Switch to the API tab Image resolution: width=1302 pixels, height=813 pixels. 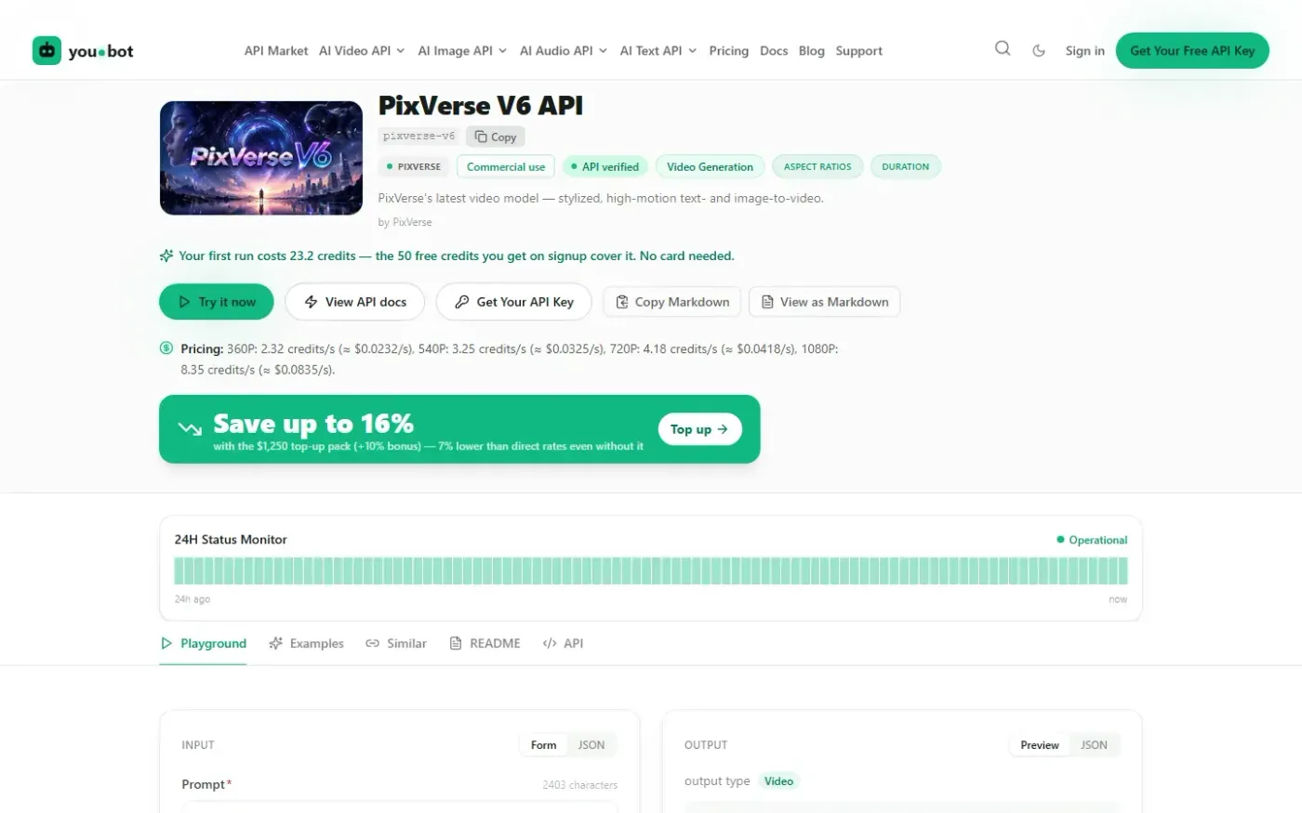(x=563, y=643)
